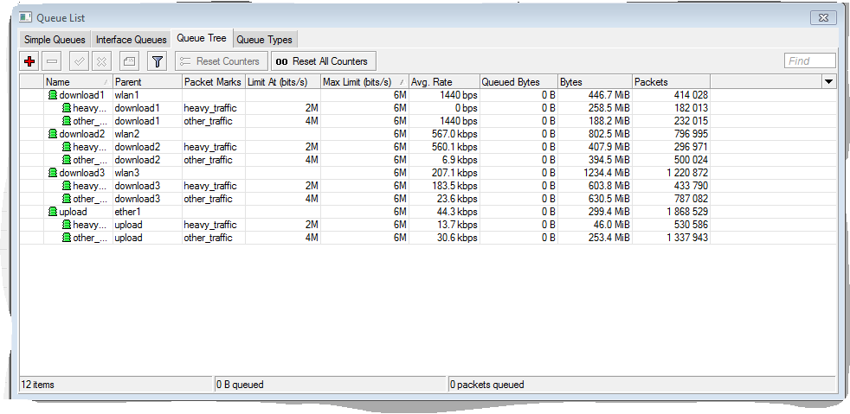Open the filter funnel tool

point(158,61)
